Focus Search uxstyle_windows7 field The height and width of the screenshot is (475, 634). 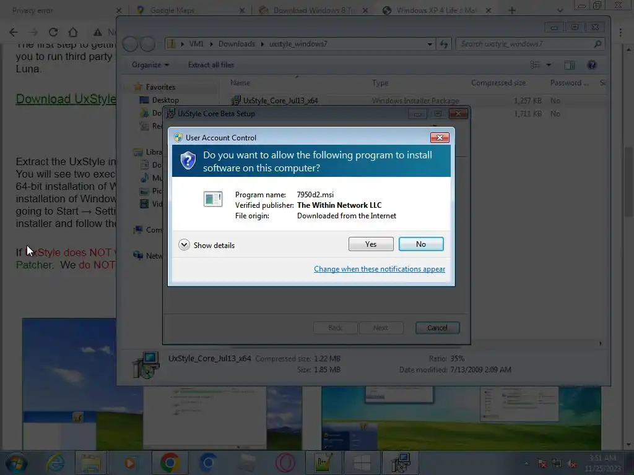(530, 44)
